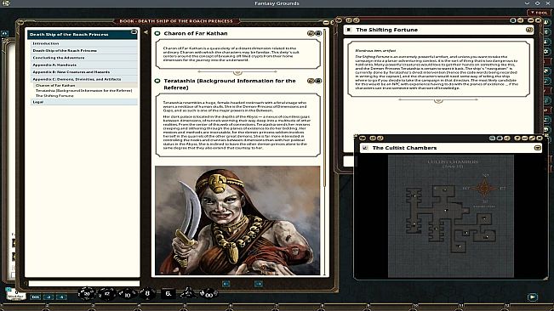
Task: Click Charon of Far Kathan content heading
Action: [196, 33]
